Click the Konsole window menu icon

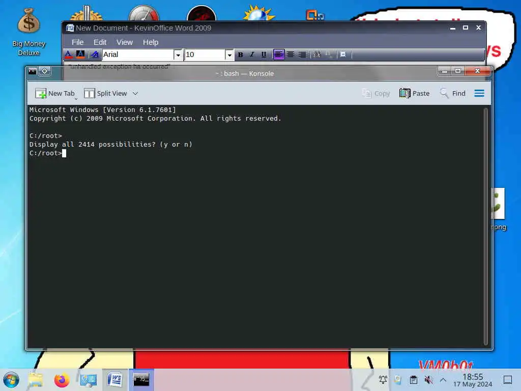[x=33, y=71]
